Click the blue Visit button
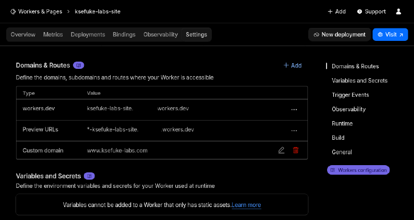The image size is (414, 220). tap(390, 35)
